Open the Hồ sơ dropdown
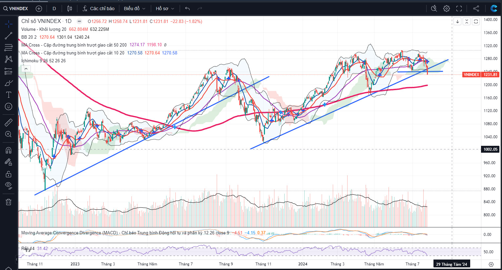 [x=165, y=9]
